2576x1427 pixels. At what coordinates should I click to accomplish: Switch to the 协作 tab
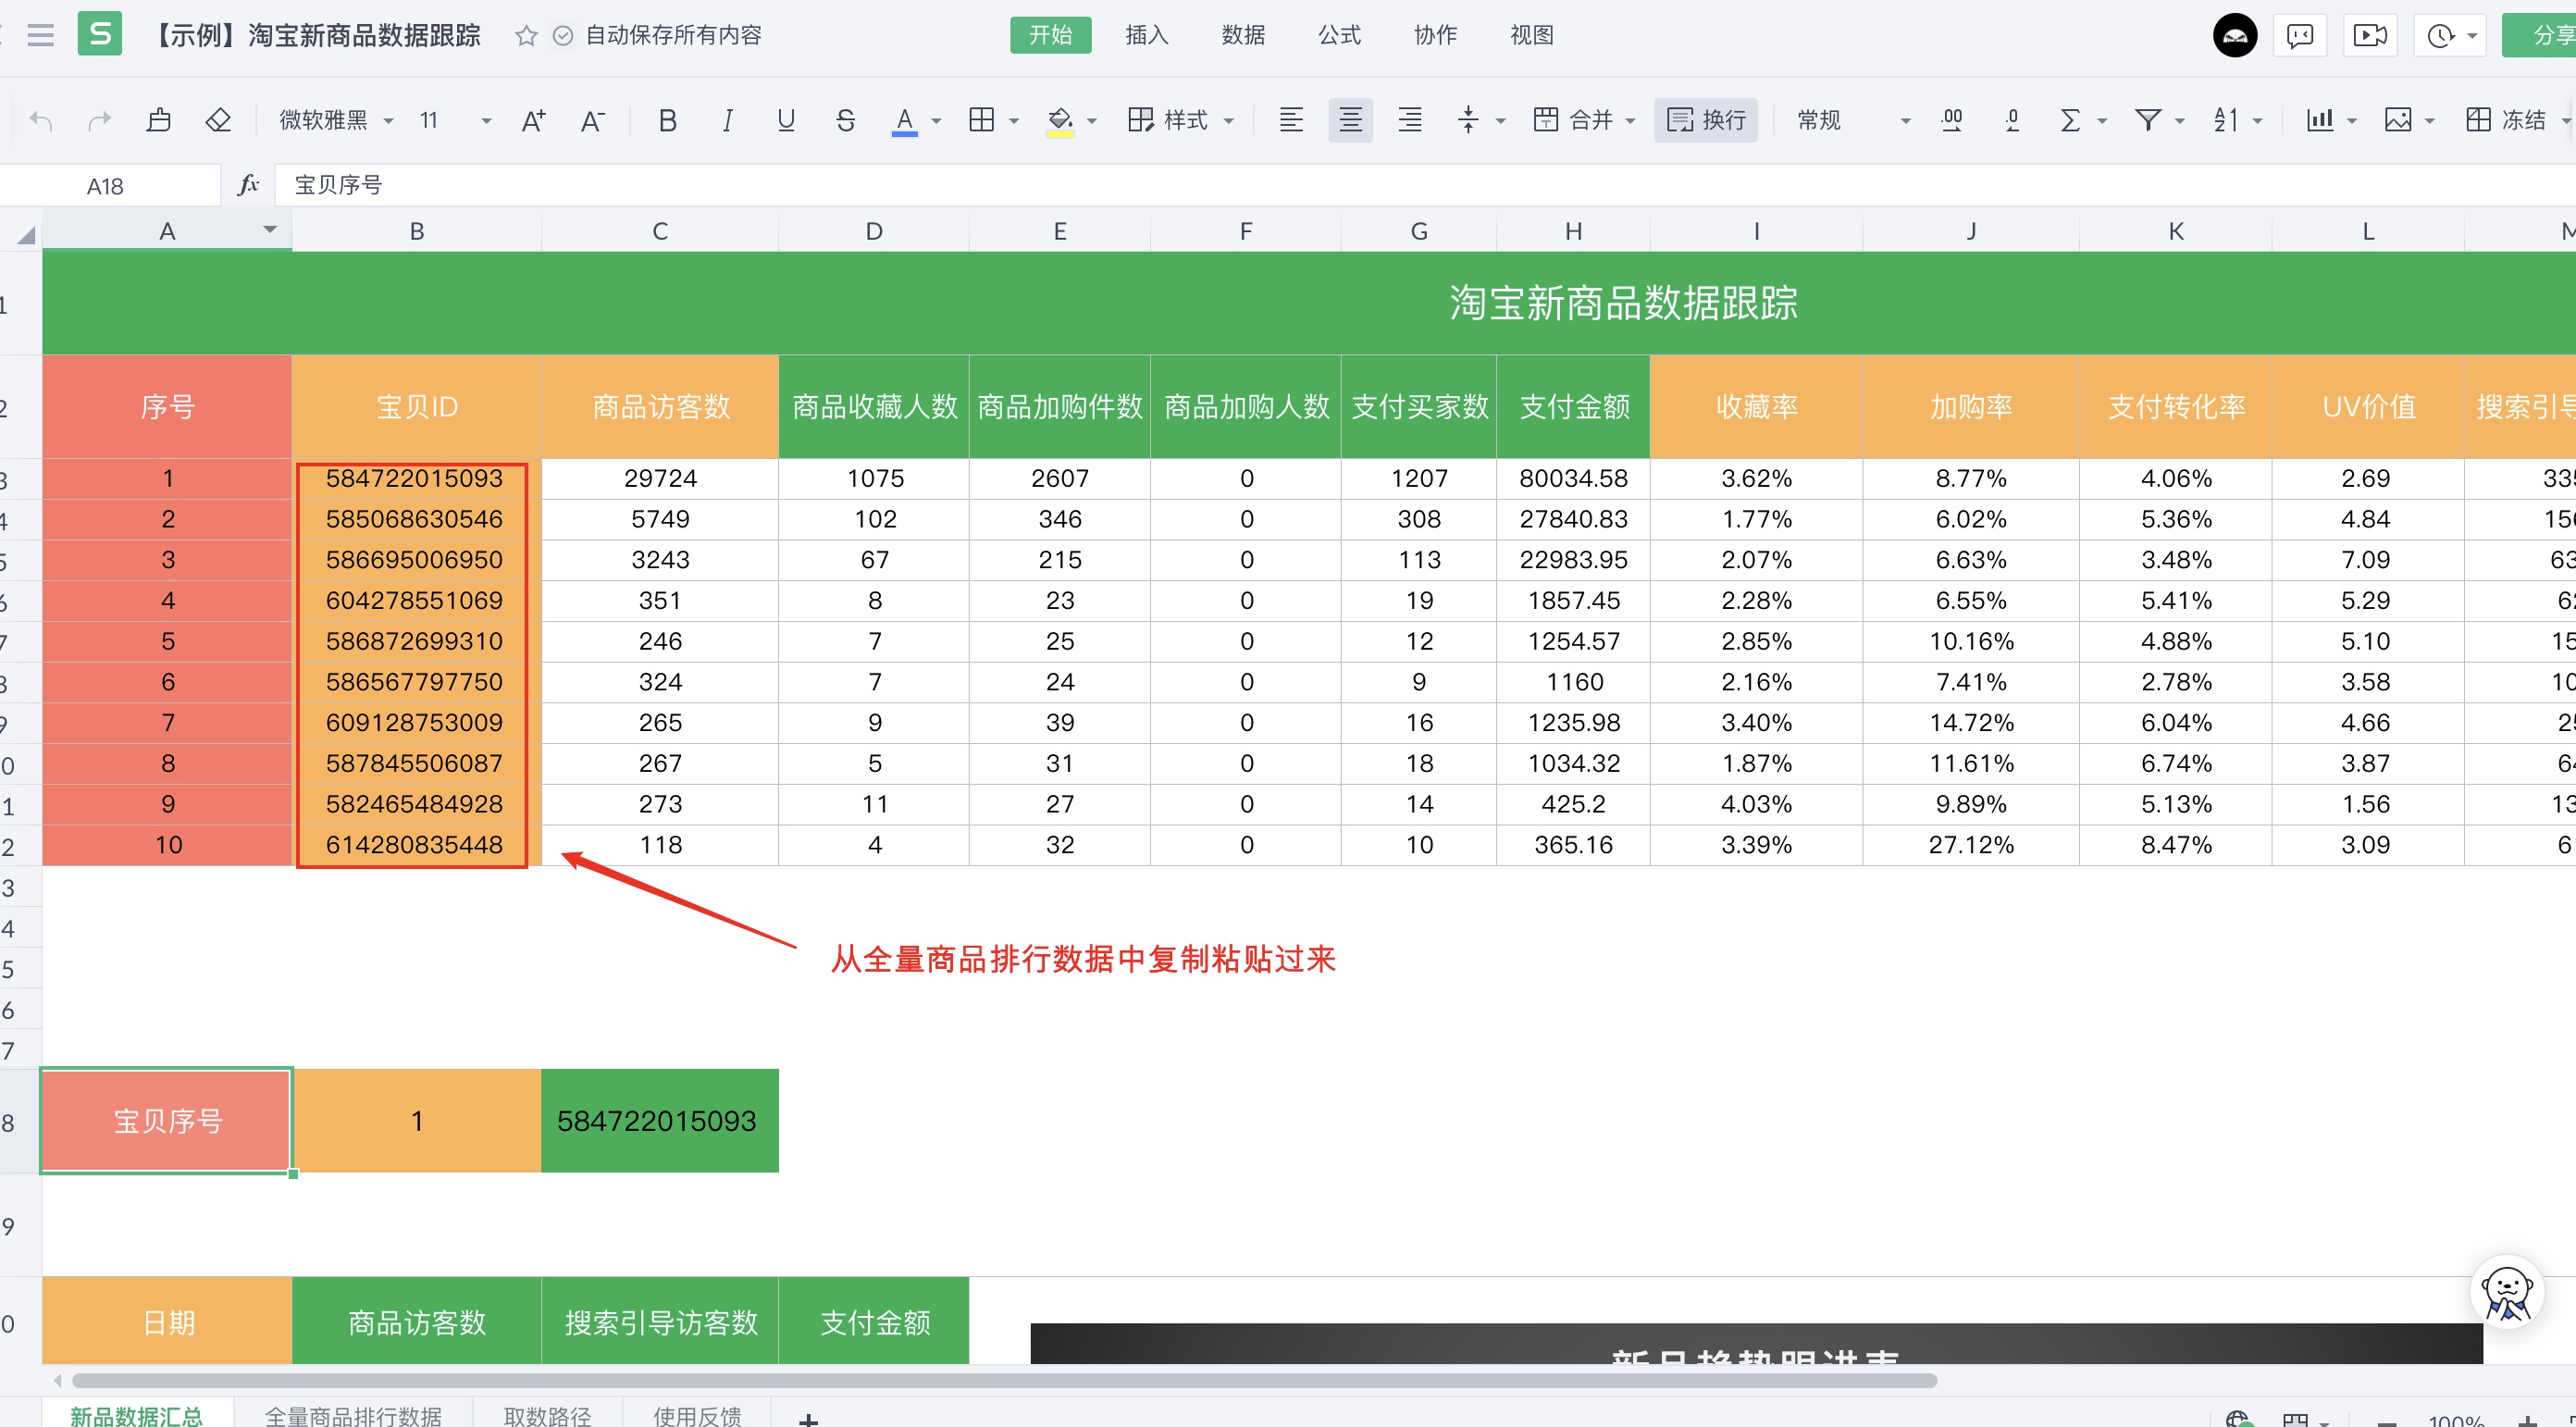coord(1435,35)
